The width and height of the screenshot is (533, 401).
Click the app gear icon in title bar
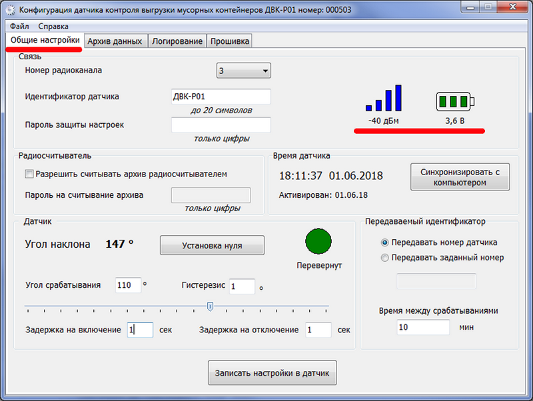(x=11, y=10)
